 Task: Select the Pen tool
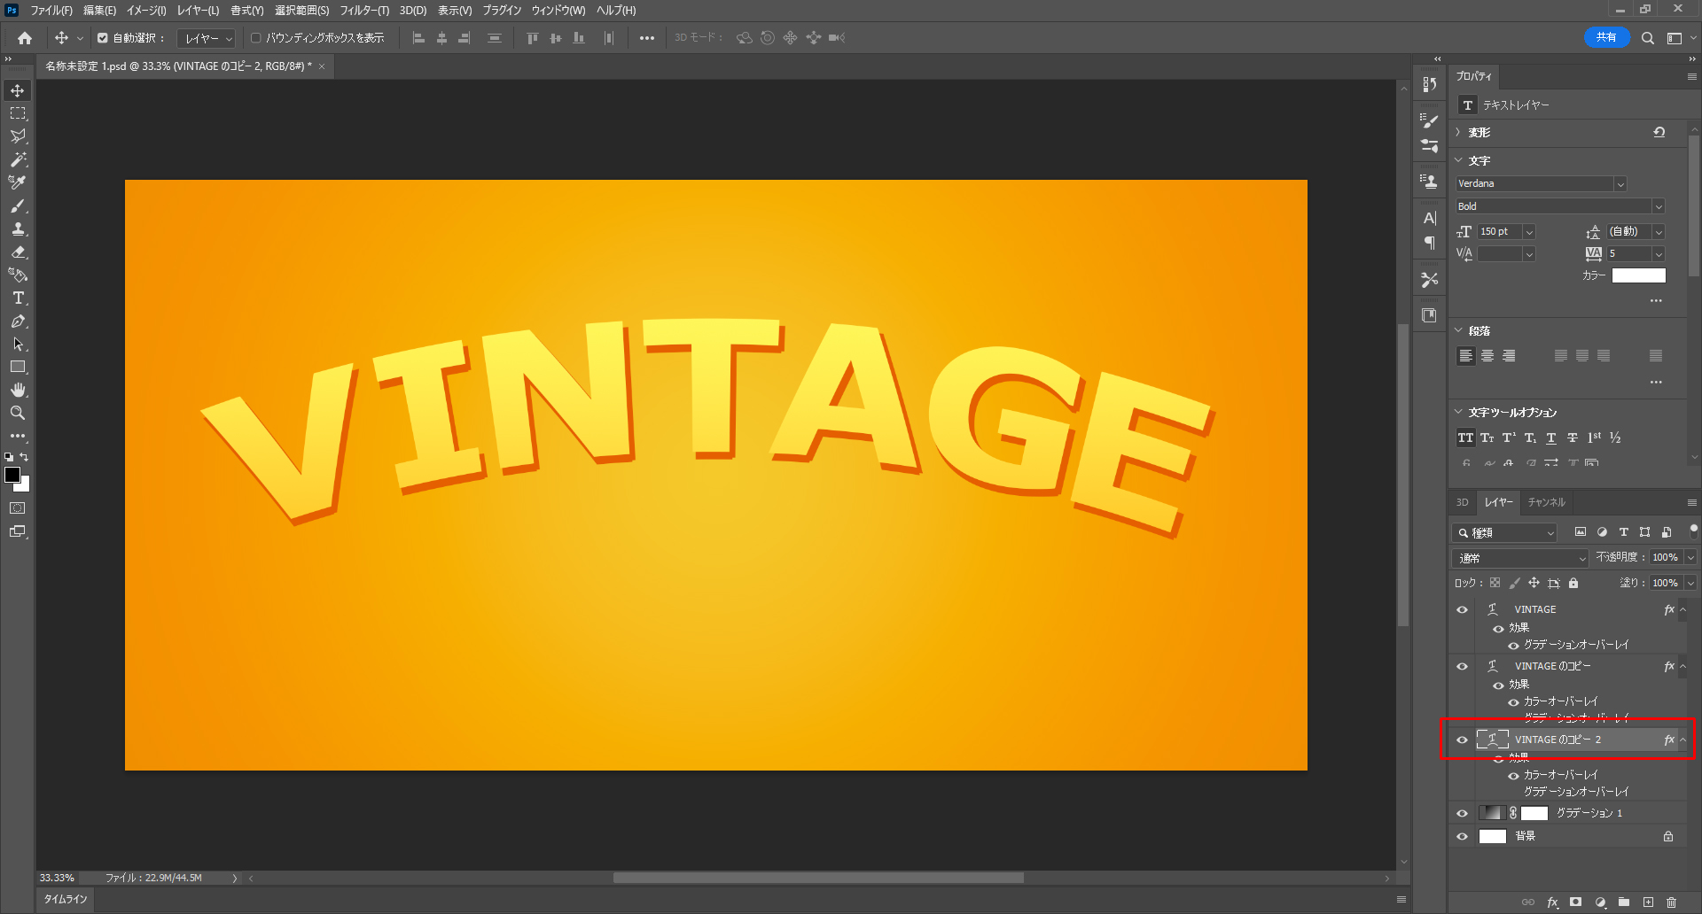18,321
